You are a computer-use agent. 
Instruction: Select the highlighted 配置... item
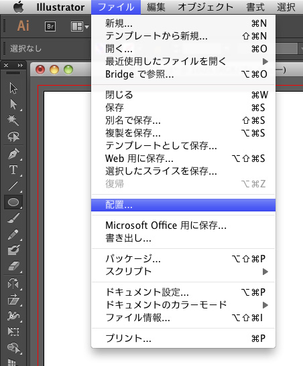click(x=183, y=205)
